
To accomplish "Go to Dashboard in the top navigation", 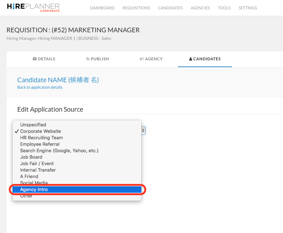I will tap(102, 8).
